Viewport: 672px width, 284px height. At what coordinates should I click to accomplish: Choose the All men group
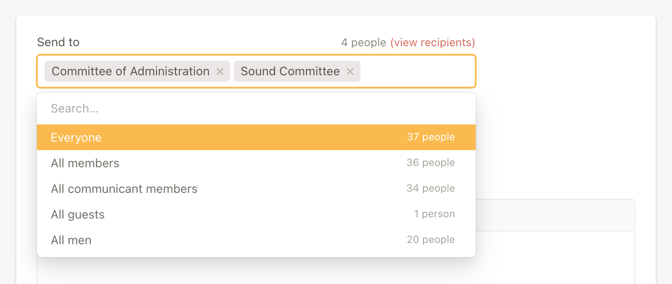(71, 240)
